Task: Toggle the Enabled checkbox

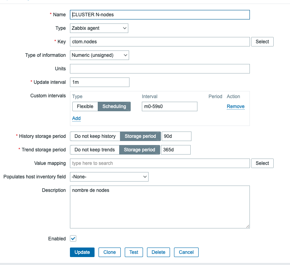Action: (x=73, y=239)
